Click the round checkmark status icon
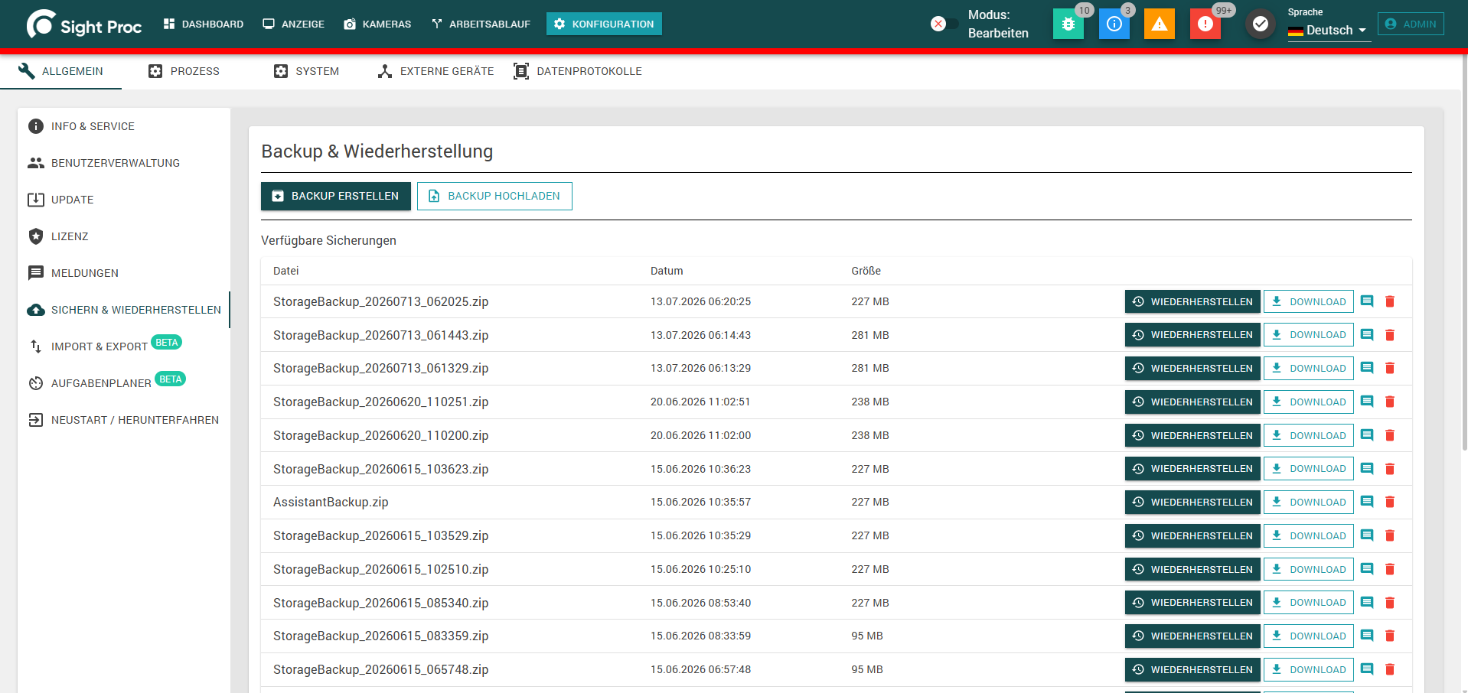 [x=1260, y=24]
